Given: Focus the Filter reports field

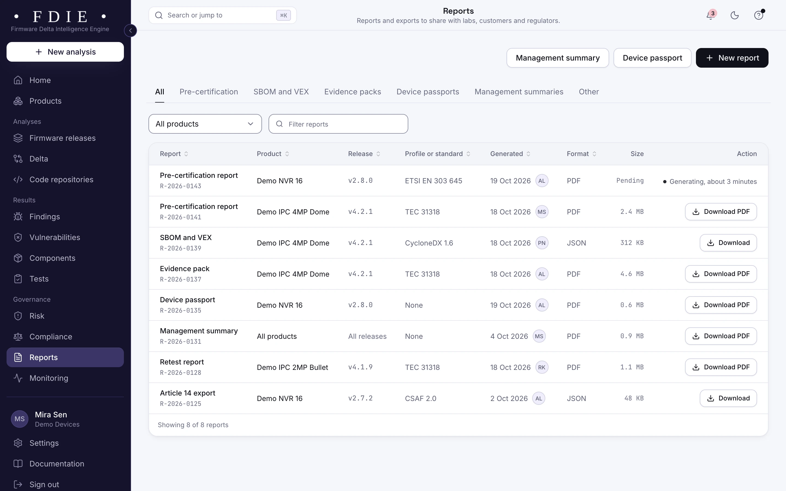Looking at the screenshot, I should (338, 124).
